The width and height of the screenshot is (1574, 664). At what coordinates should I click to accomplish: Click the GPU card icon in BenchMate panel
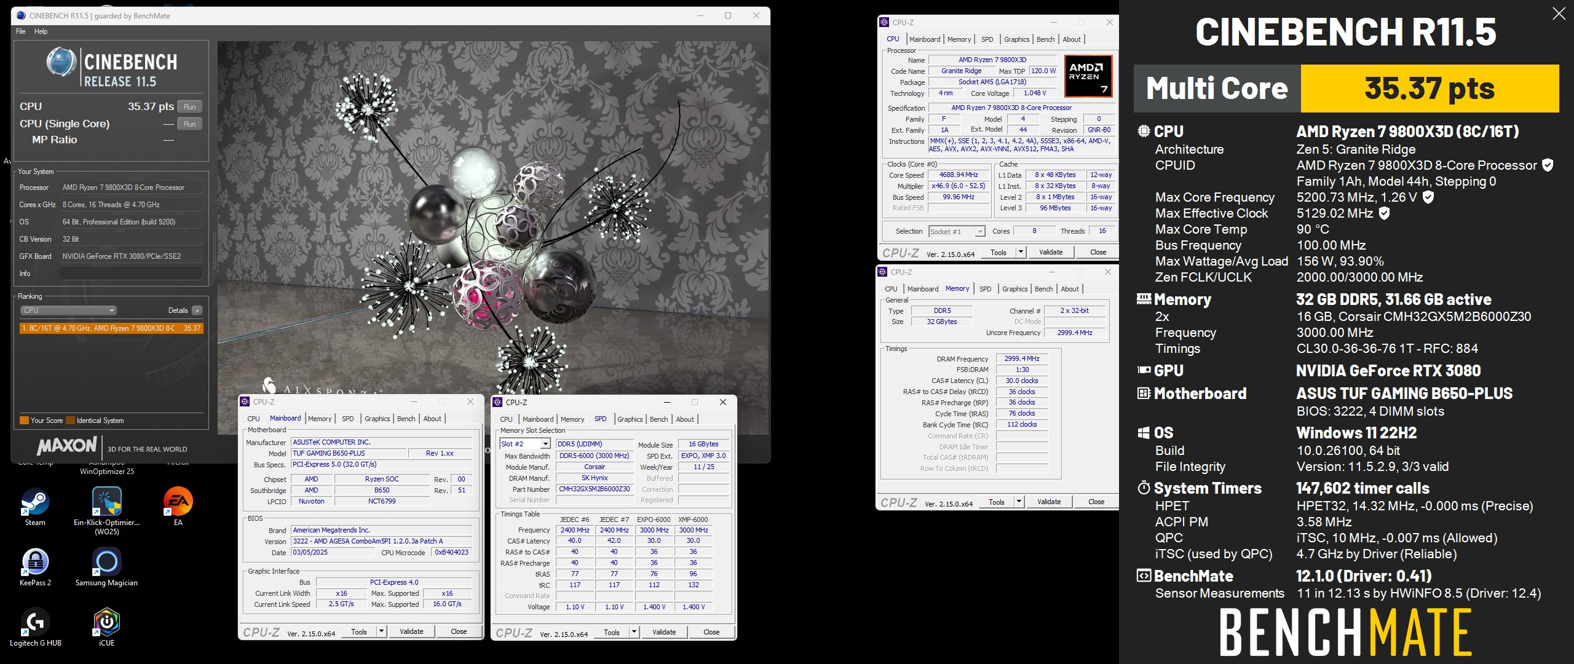click(x=1144, y=370)
